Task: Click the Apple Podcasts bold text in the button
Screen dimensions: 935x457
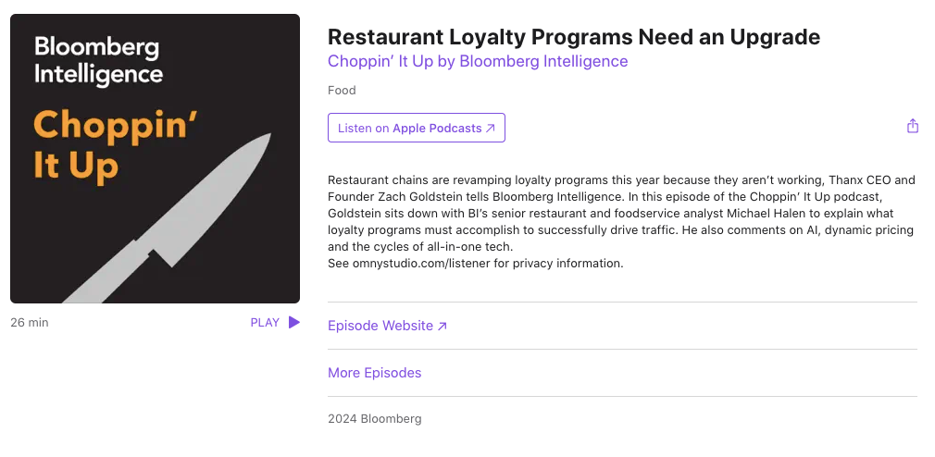Action: (437, 128)
